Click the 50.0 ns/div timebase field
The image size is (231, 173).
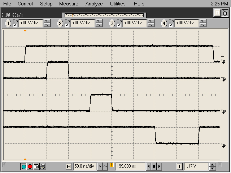coord(85,167)
